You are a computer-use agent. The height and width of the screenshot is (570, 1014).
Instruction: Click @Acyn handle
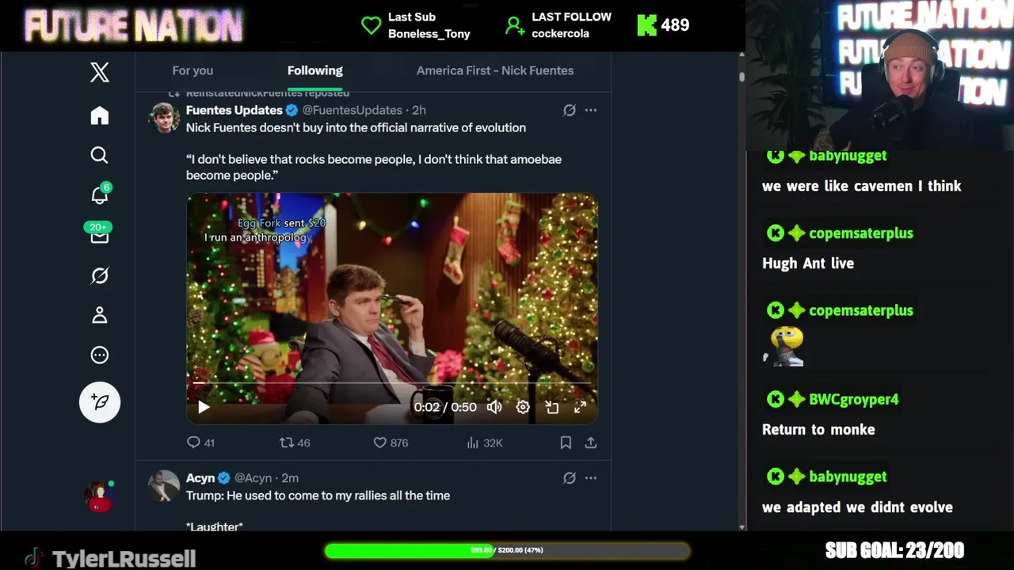click(254, 478)
